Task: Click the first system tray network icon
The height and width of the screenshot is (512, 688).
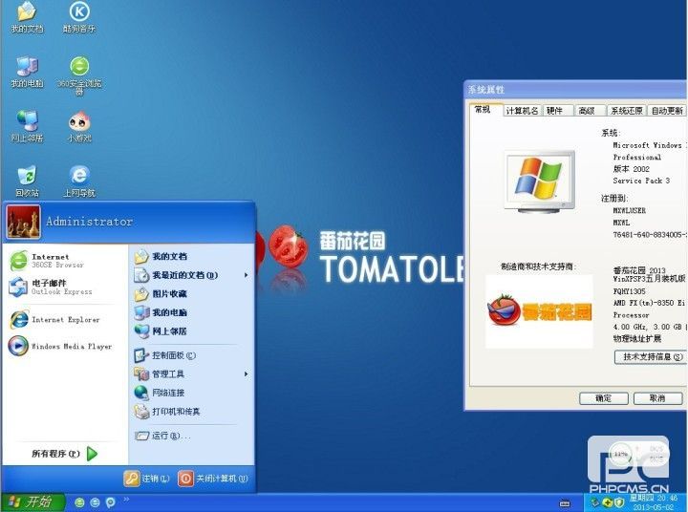Action: click(x=594, y=501)
